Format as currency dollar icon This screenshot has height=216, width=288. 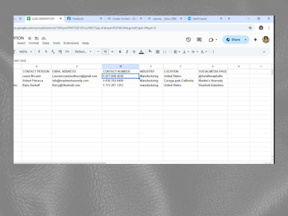(x=39, y=52)
